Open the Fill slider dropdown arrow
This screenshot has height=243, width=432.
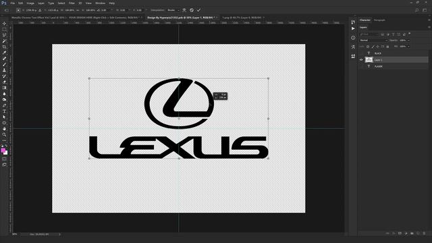408,47
